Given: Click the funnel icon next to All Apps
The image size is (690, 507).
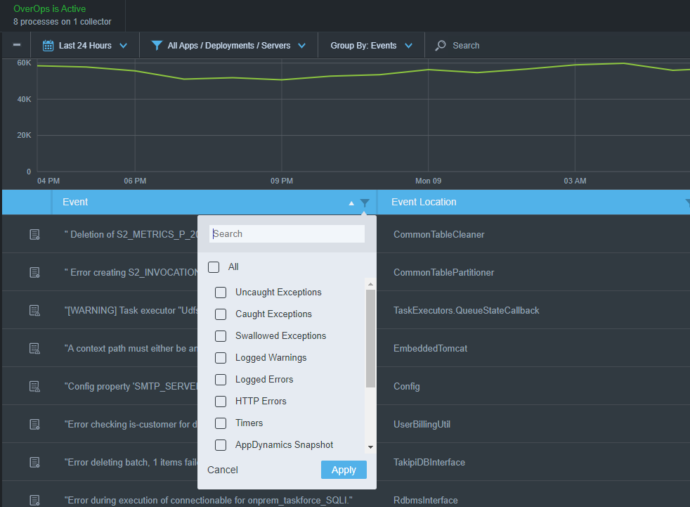Looking at the screenshot, I should pos(157,46).
